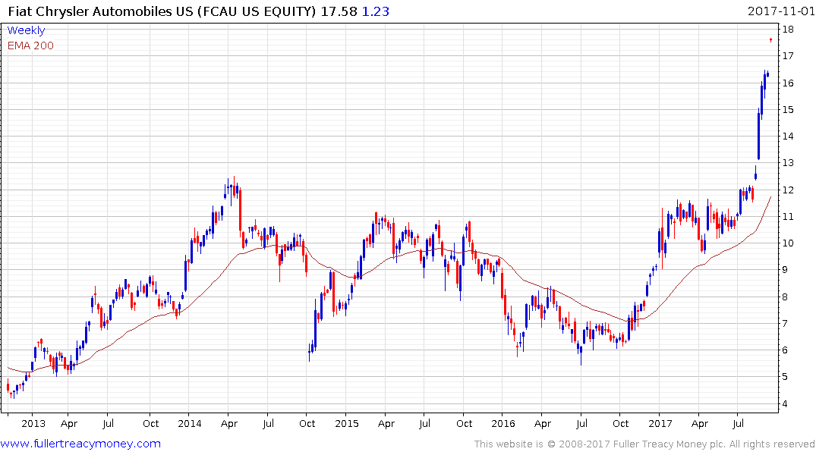Click the copyright notice text

(644, 444)
